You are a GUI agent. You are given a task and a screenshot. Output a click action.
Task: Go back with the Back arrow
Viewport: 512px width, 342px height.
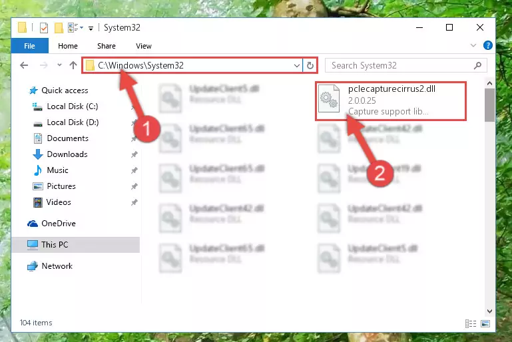click(x=24, y=65)
